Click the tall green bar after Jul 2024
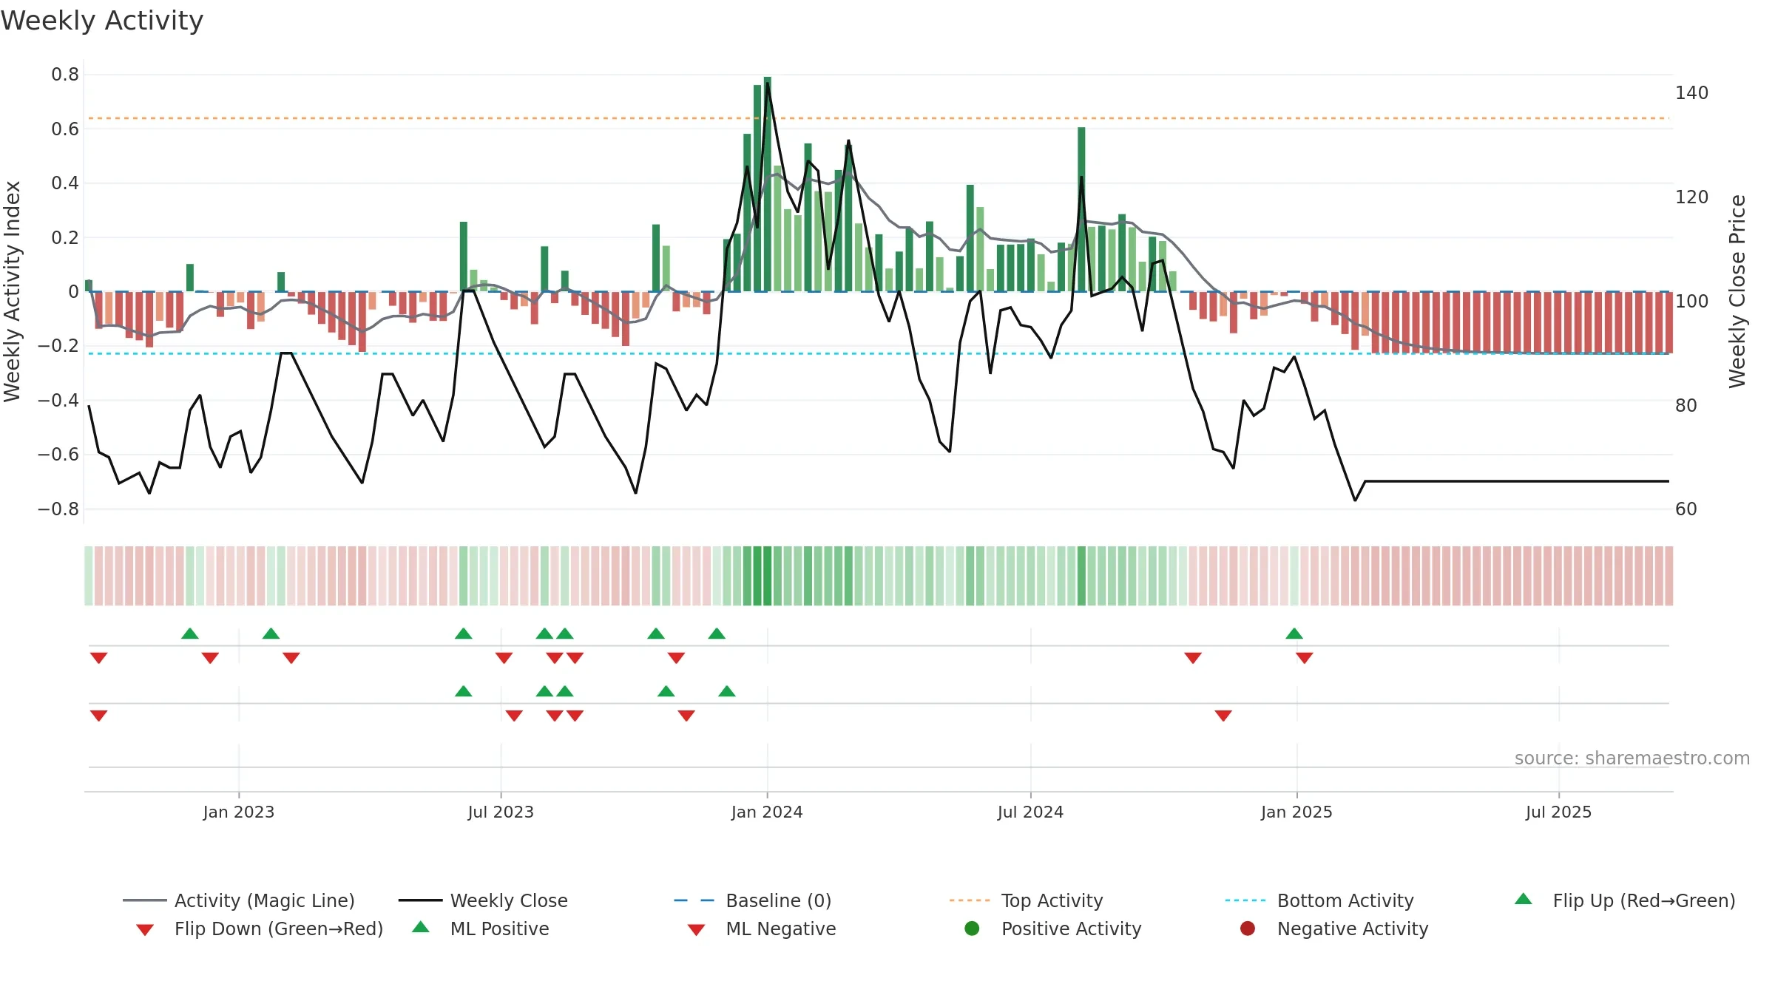The width and height of the screenshot is (1775, 998). coord(1081,209)
